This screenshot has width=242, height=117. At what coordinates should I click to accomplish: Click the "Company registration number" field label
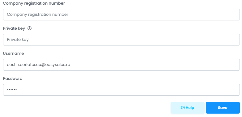[x=34, y=3]
